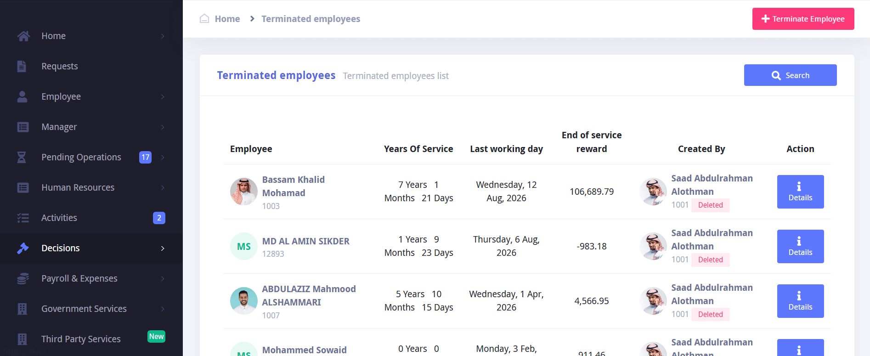Open Details for MD AL AMIN SIKDER
The height and width of the screenshot is (356, 870).
point(800,246)
